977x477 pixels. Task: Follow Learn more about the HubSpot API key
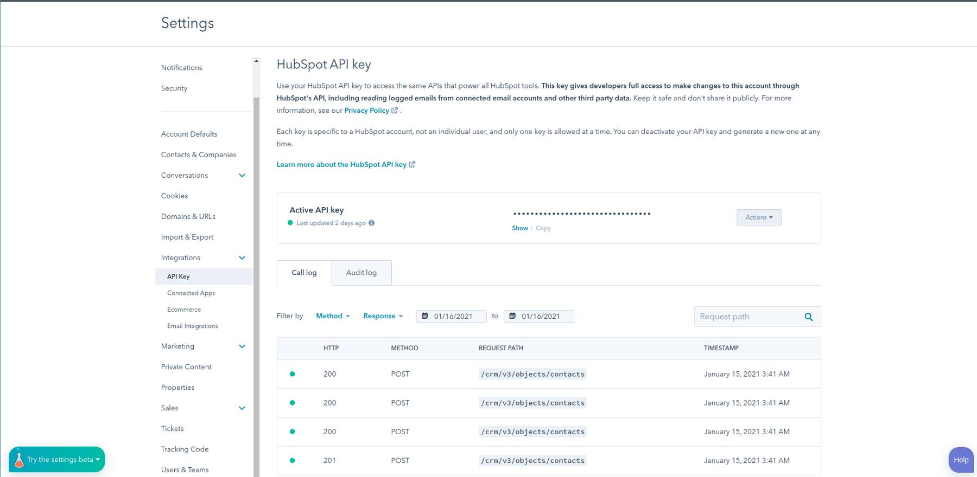pyautogui.click(x=341, y=164)
